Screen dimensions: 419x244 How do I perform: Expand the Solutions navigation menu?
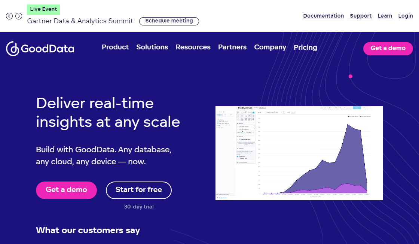(x=152, y=47)
